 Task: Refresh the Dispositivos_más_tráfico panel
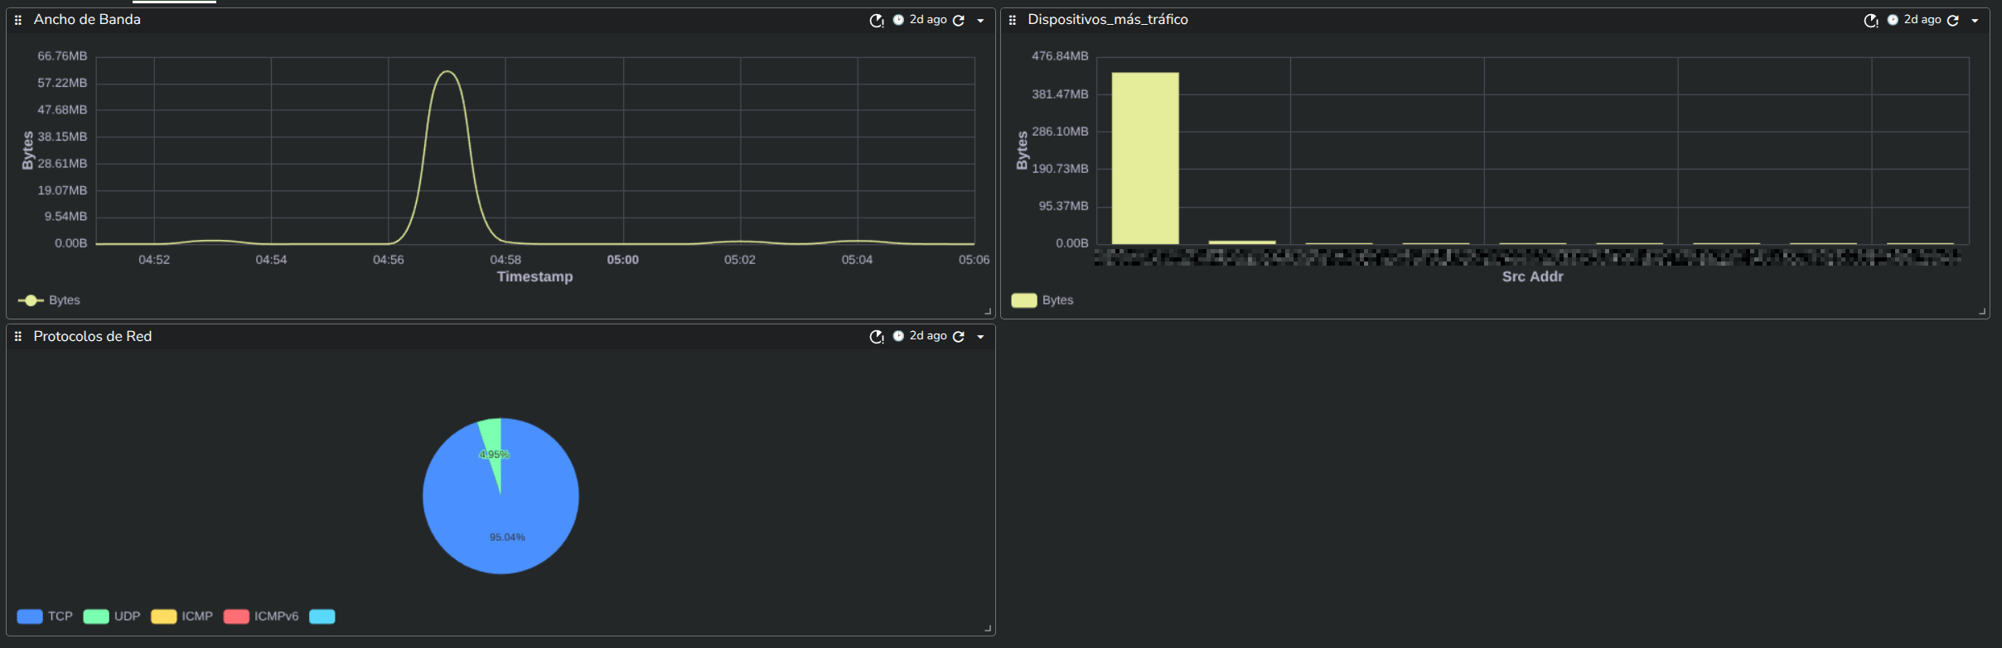1953,21
